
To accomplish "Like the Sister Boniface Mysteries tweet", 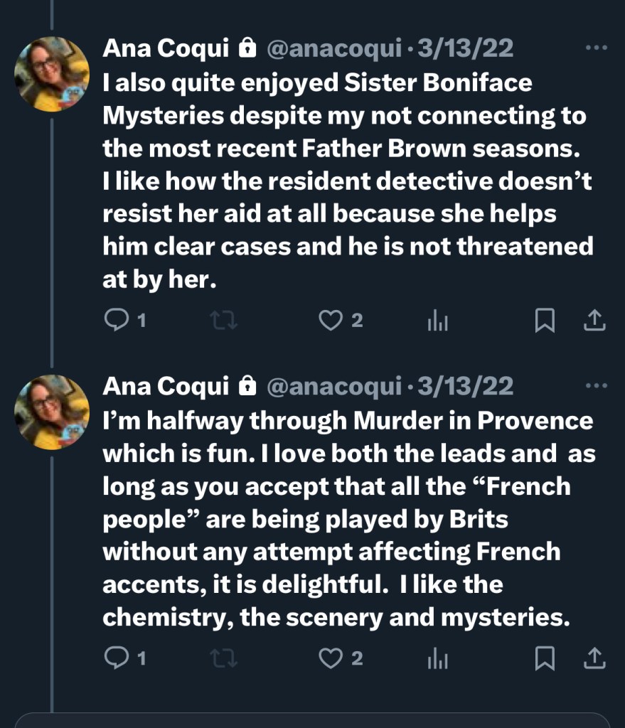I will (x=330, y=321).
